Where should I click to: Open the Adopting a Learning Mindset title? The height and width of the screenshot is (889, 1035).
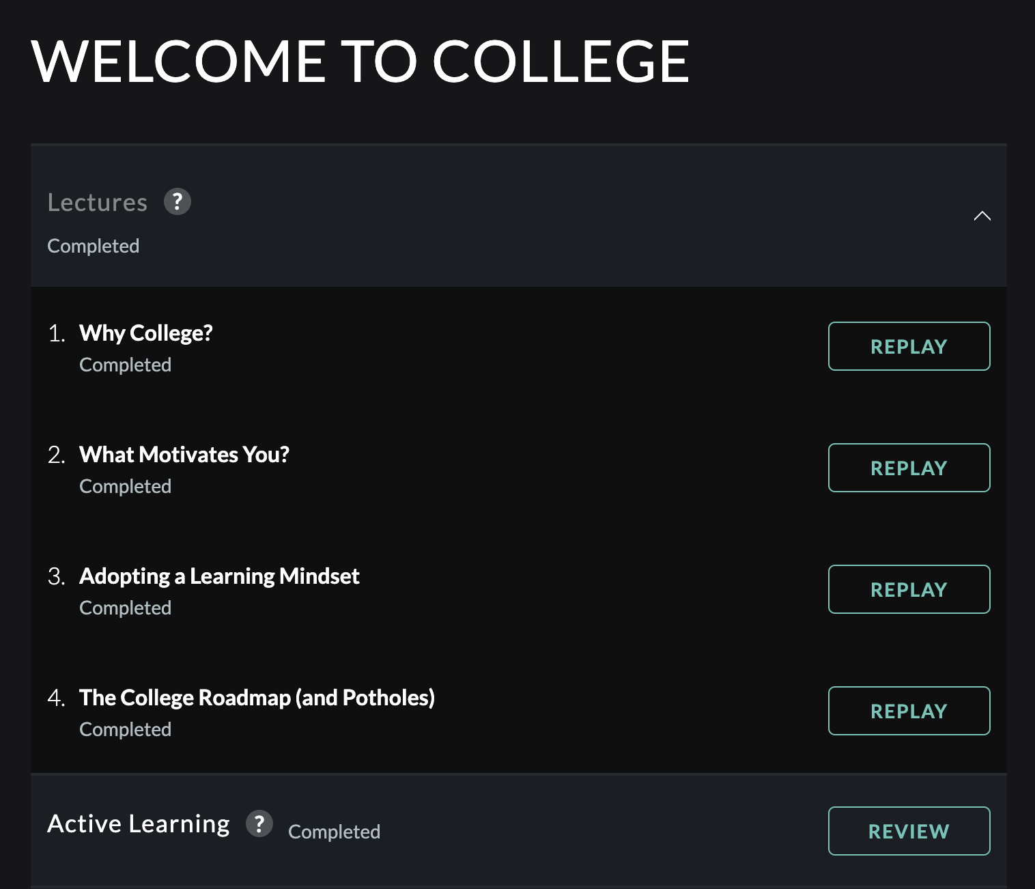point(219,576)
